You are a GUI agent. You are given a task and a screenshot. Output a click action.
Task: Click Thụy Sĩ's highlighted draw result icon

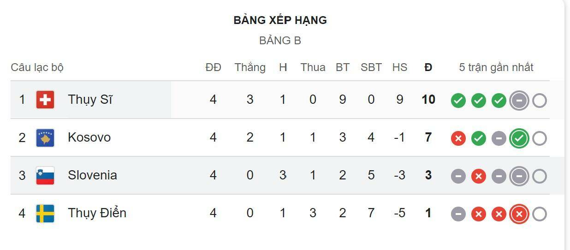(519, 100)
